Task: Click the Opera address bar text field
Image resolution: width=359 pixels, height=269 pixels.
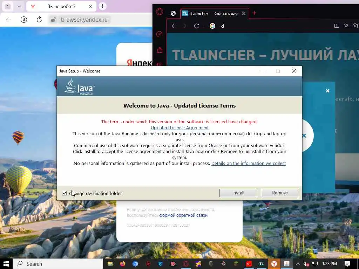Action: pos(275,26)
